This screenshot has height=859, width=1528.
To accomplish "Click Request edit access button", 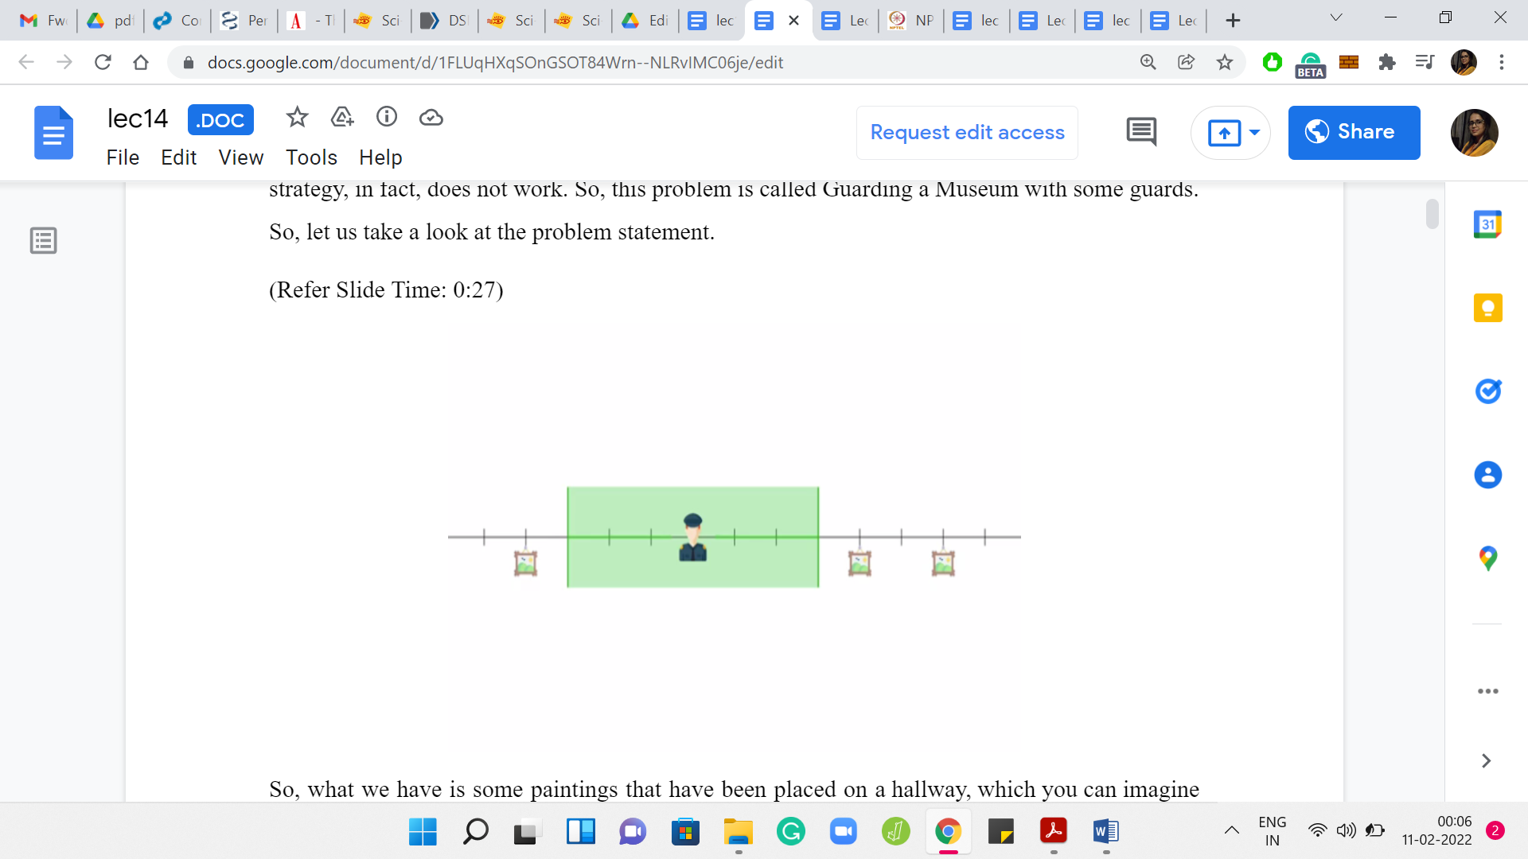I will click(x=967, y=132).
